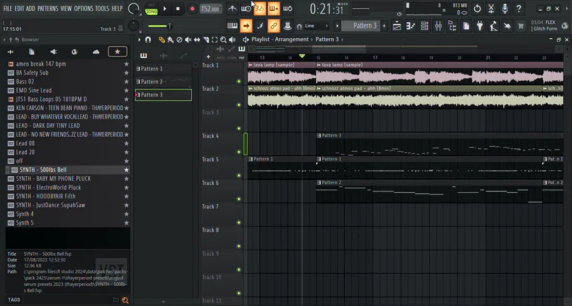Viewport: 572px width, 306px height.
Task: Open the Channel rack view icon
Action: (425, 26)
